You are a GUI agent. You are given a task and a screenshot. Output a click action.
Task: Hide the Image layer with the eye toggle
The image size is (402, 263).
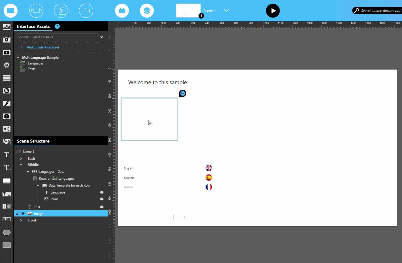click(x=23, y=213)
